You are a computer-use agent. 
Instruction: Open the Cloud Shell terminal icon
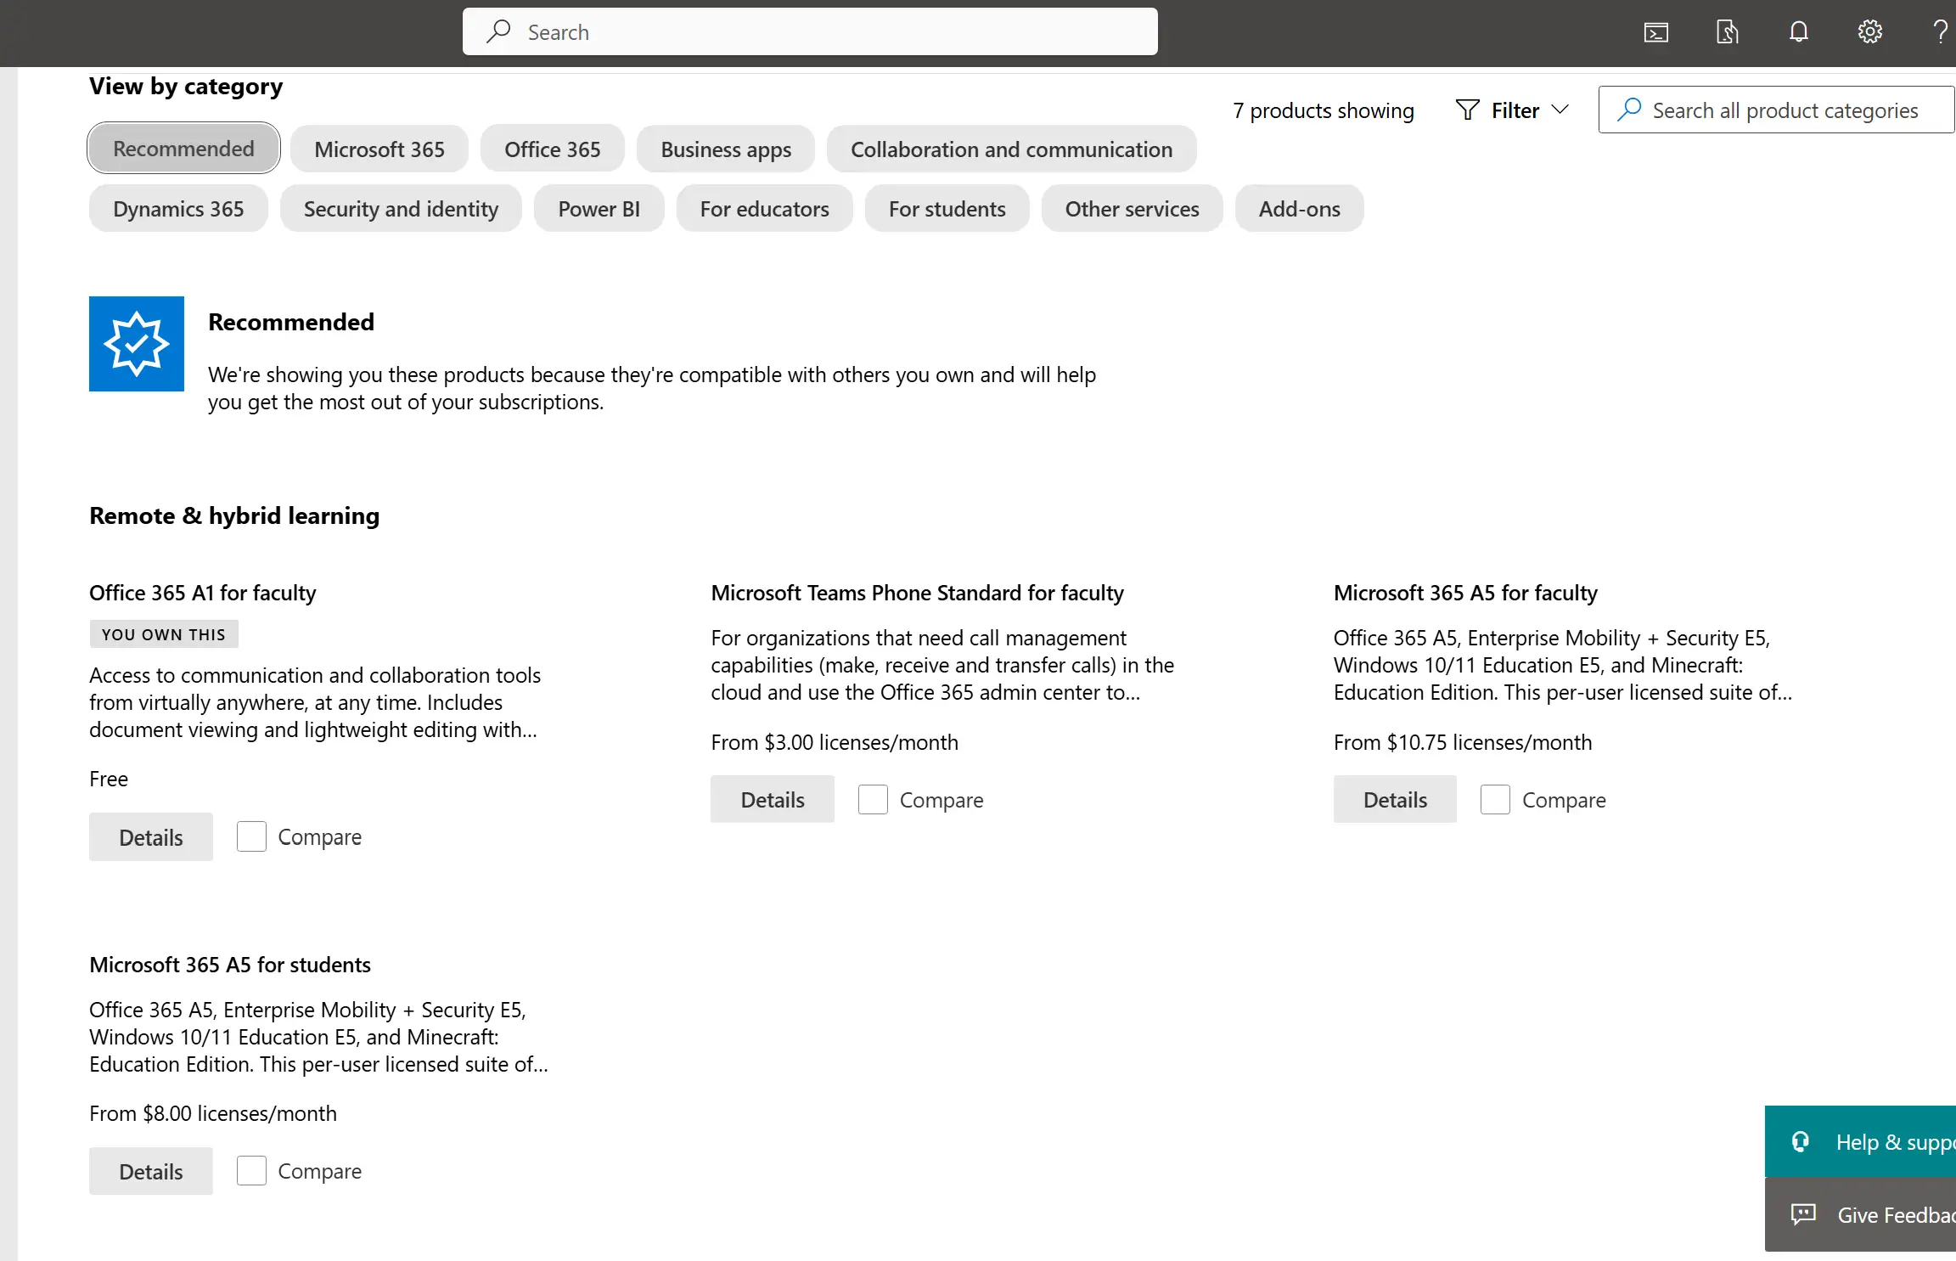pyautogui.click(x=1655, y=32)
